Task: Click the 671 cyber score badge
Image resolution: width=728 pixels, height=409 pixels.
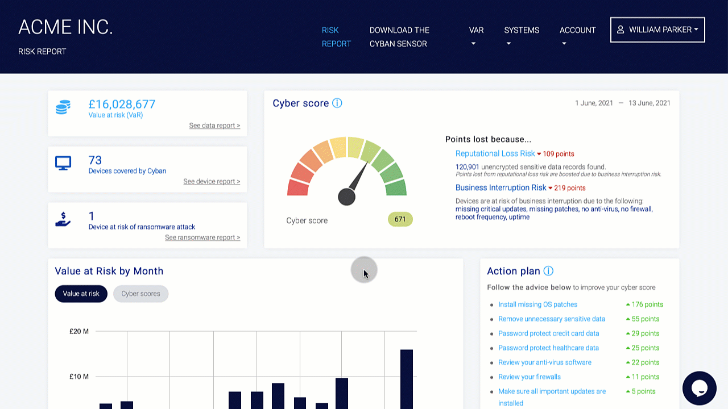Action: tap(400, 219)
